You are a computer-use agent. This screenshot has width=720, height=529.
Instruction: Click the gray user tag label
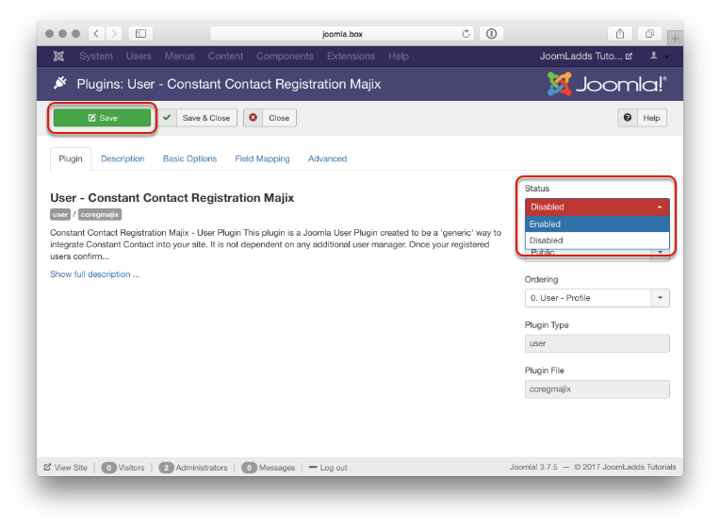[59, 215]
